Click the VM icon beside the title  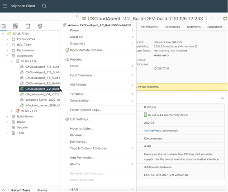[84, 19]
